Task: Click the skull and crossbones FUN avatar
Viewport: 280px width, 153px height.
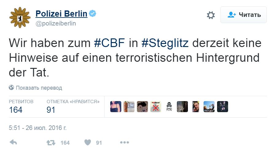Action: coord(169,107)
